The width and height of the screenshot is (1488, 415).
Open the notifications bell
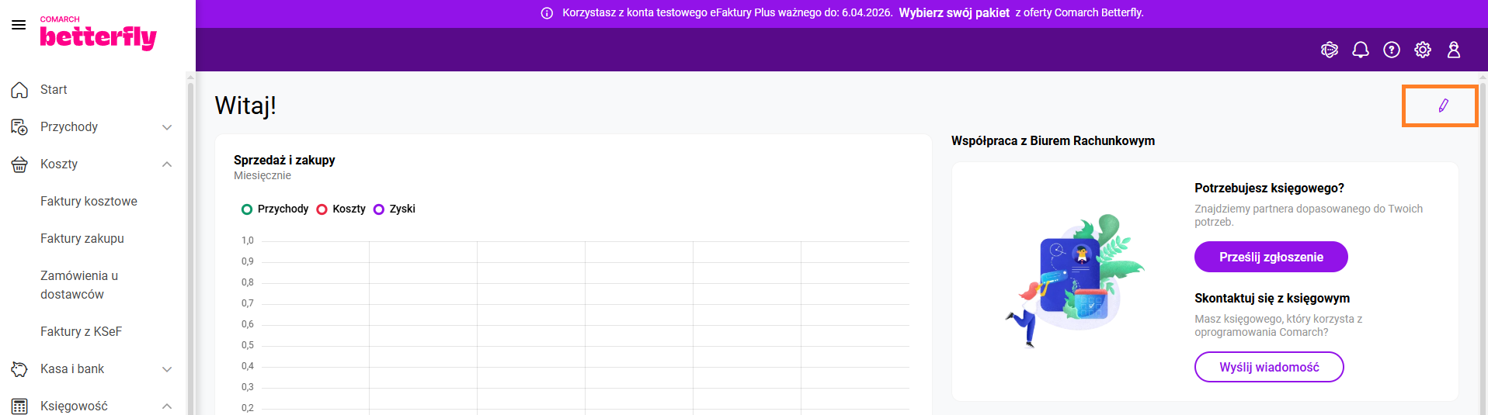pyautogui.click(x=1360, y=50)
